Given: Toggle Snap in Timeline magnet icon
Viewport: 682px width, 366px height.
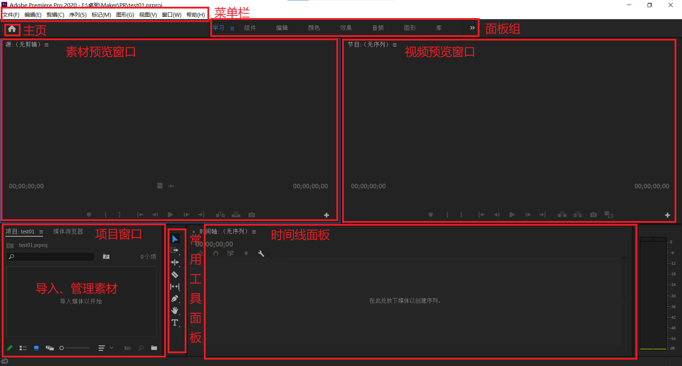Looking at the screenshot, I should point(216,253).
